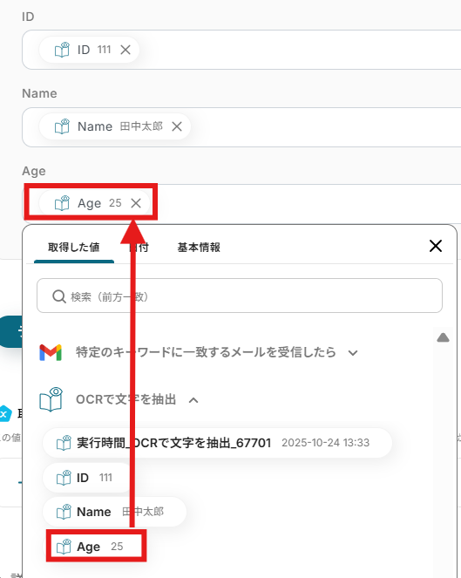
Task: Switch to the 取得した値 tab
Action: [74, 248]
